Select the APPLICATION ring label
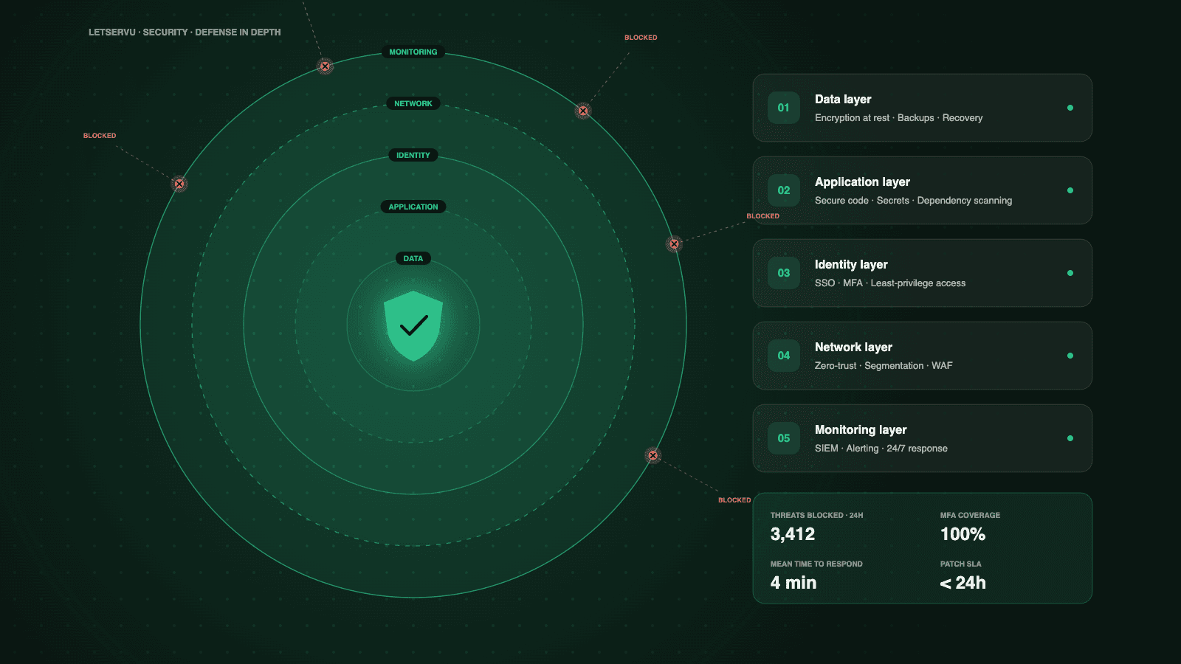Image resolution: width=1181 pixels, height=664 pixels. (413, 207)
